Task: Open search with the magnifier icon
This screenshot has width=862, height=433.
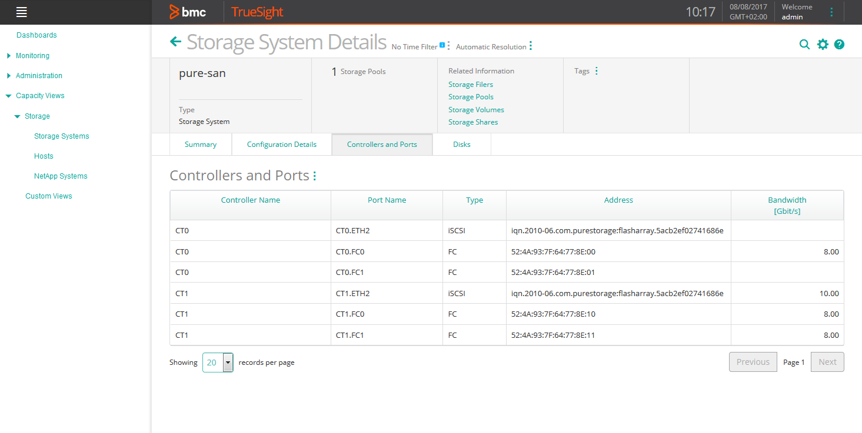Action: 804,44
